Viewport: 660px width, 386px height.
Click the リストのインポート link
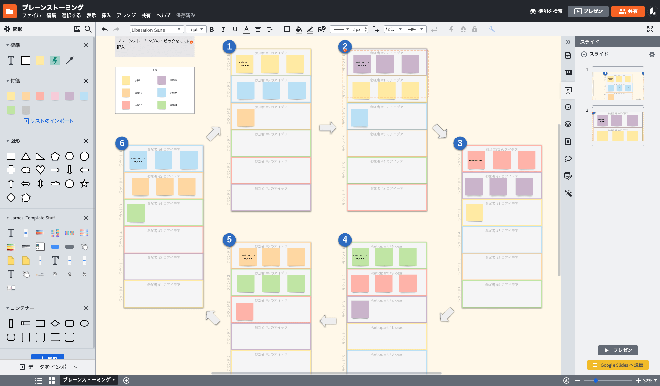point(48,121)
